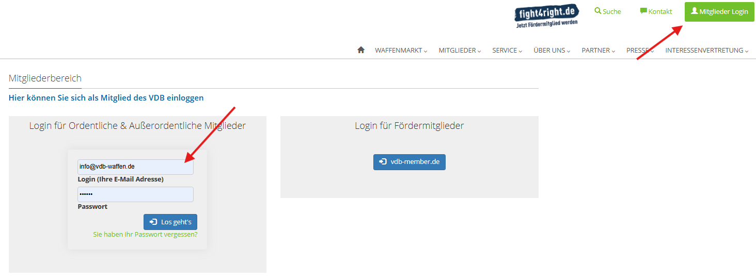Click into the Passwort input field
The height and width of the screenshot is (280, 756).
135,194
